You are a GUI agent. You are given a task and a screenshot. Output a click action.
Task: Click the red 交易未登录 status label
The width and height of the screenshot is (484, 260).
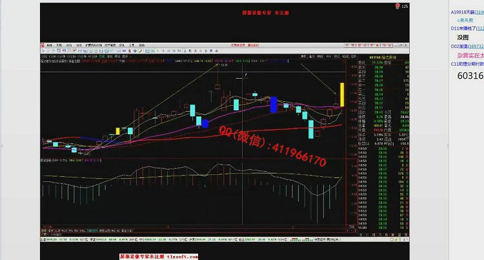(237, 45)
